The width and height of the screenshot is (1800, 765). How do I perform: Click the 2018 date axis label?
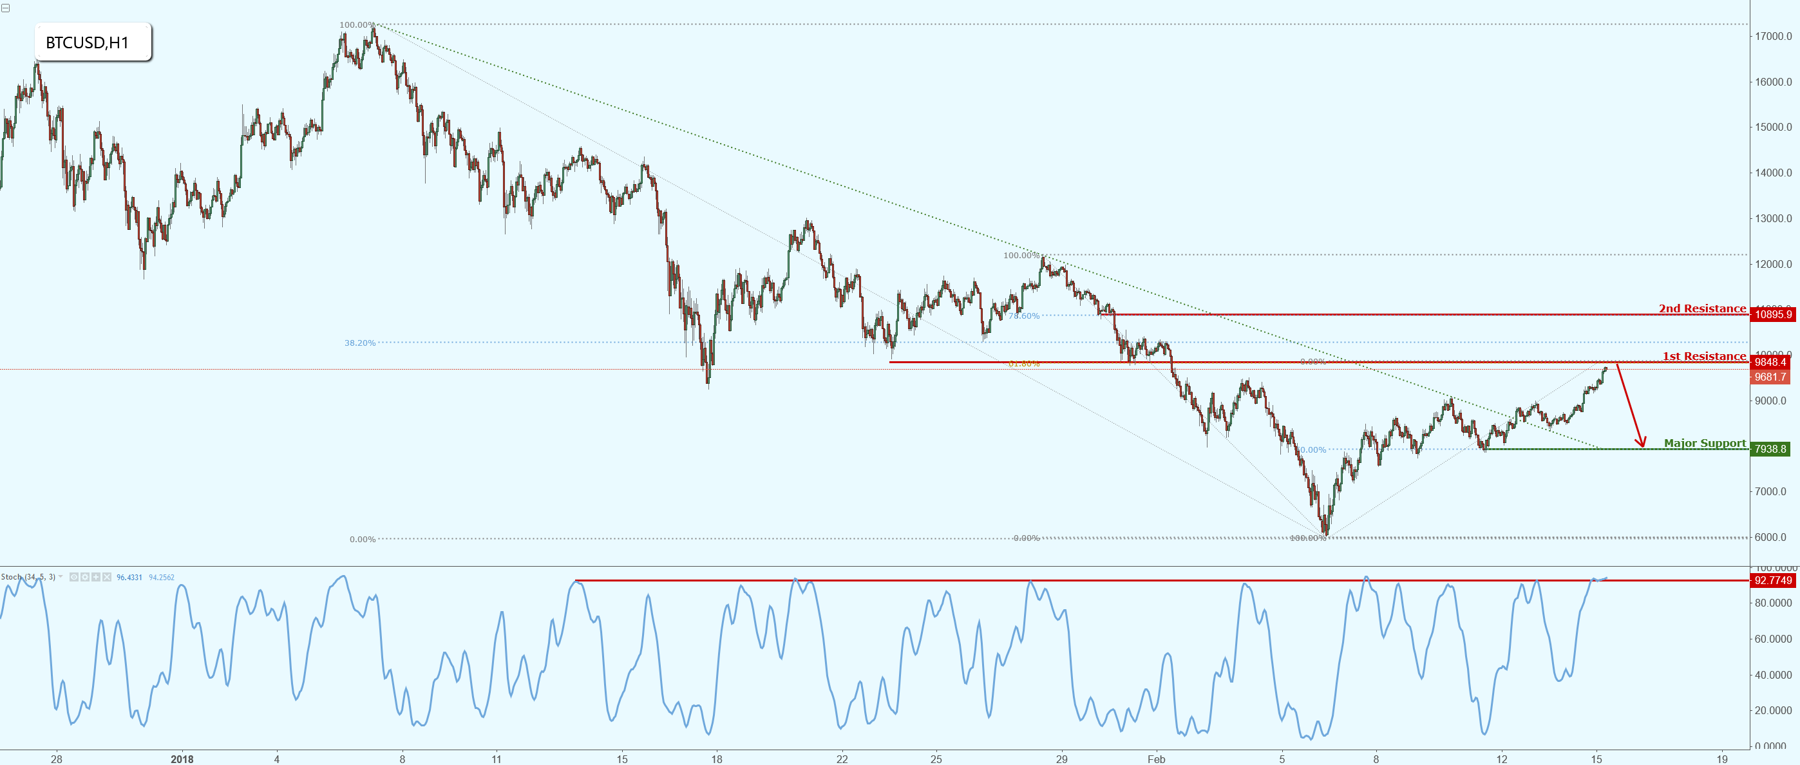pos(182,759)
